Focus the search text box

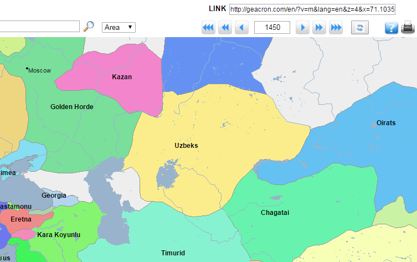(x=39, y=27)
